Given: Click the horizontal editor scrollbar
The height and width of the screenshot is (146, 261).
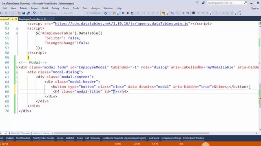Looking at the screenshot, I should 132,133.
